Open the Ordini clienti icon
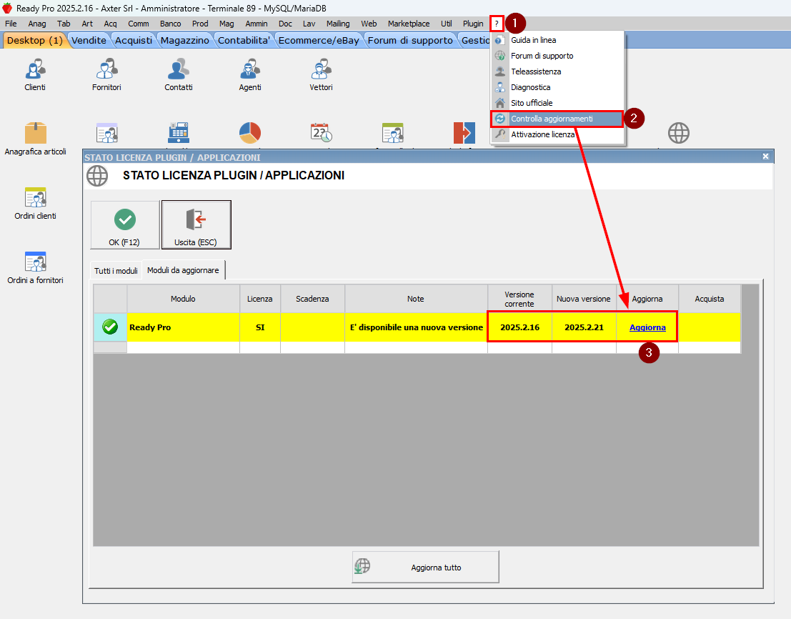Image resolution: width=791 pixels, height=619 pixels. (35, 197)
